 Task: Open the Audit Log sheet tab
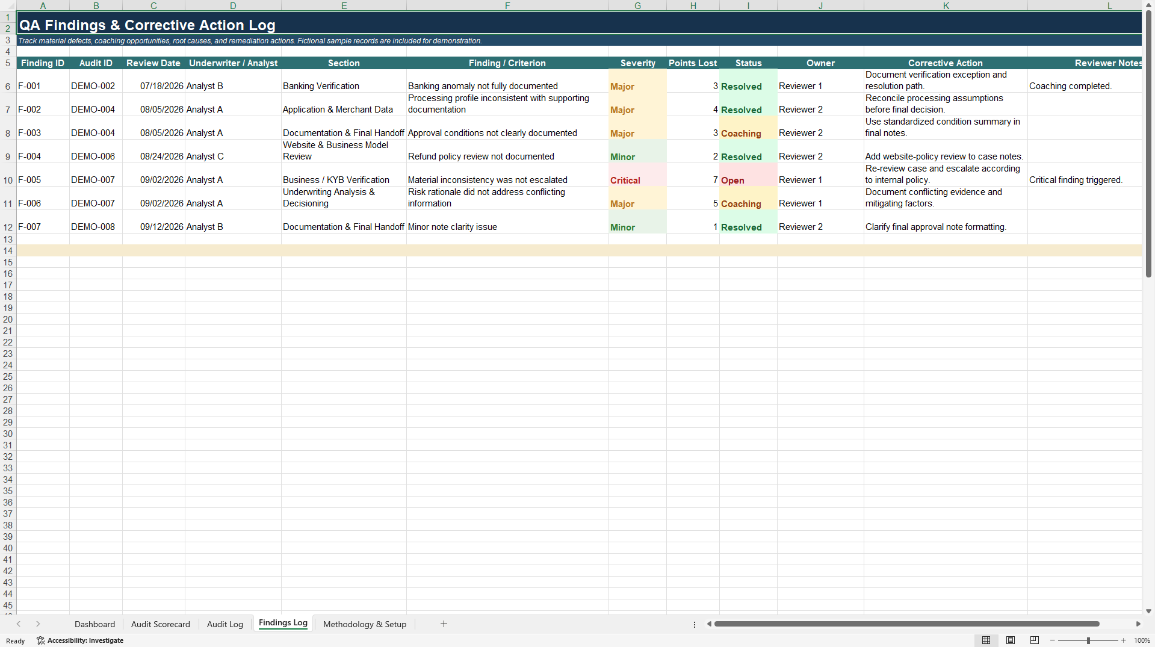tap(225, 624)
